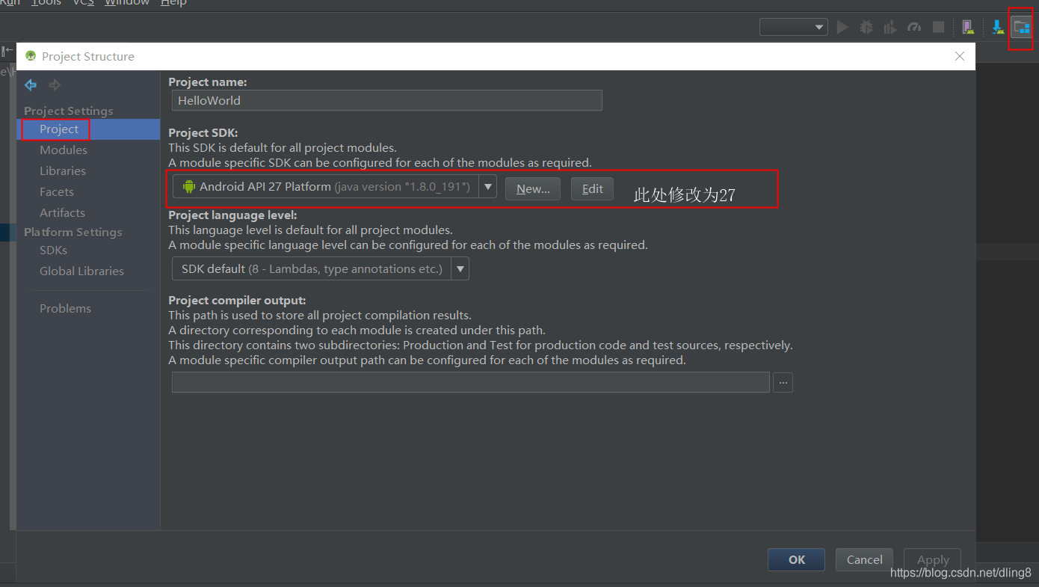
Task: Click the Project compiler output path field
Action: point(471,382)
